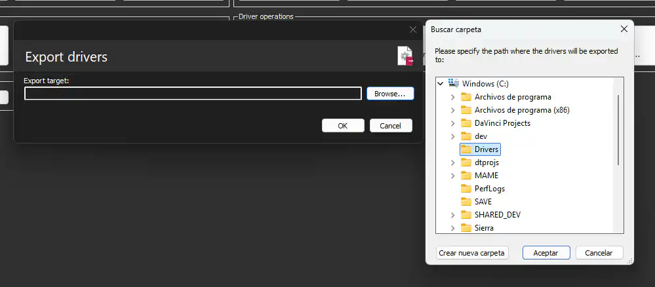655x287 pixels.
Task: Collapse the Windows (C:) tree node
Action: (x=441, y=84)
